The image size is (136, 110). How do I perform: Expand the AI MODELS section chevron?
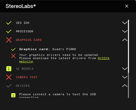125,69
